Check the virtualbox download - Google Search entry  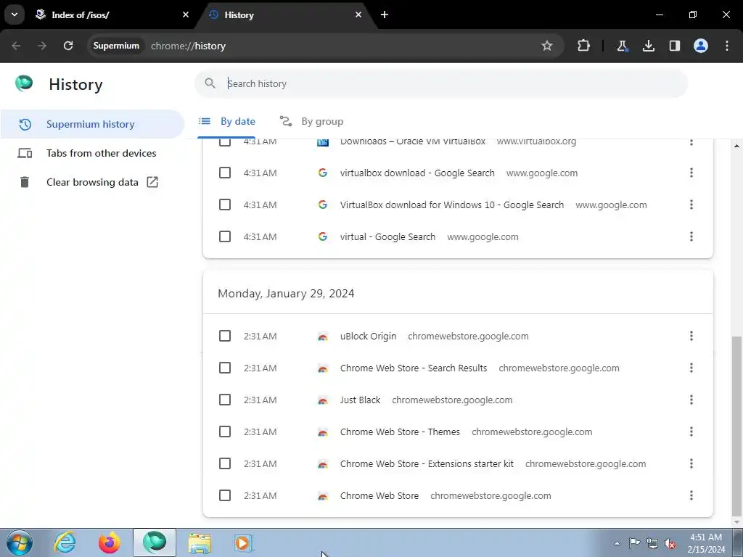[225, 173]
